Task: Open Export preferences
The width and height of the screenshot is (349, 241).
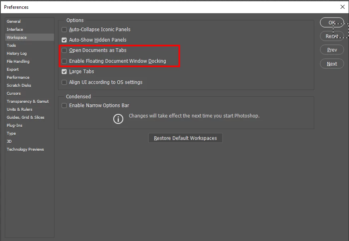Action: 30,70
